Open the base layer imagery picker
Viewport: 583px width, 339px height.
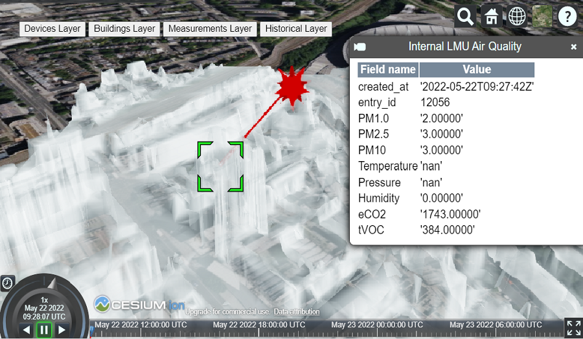pos(542,16)
